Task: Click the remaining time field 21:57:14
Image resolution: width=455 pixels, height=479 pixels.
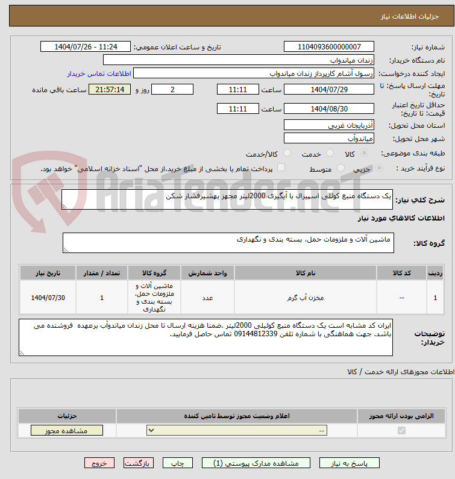Action: (110, 90)
